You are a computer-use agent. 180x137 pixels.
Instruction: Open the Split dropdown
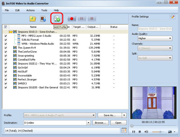tap(155, 58)
